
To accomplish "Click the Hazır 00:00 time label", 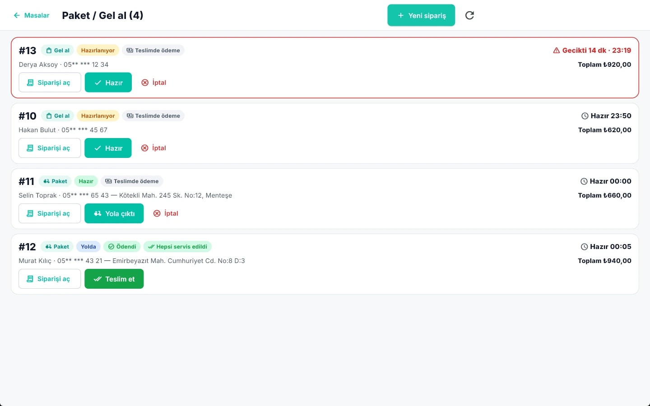I will [606, 181].
